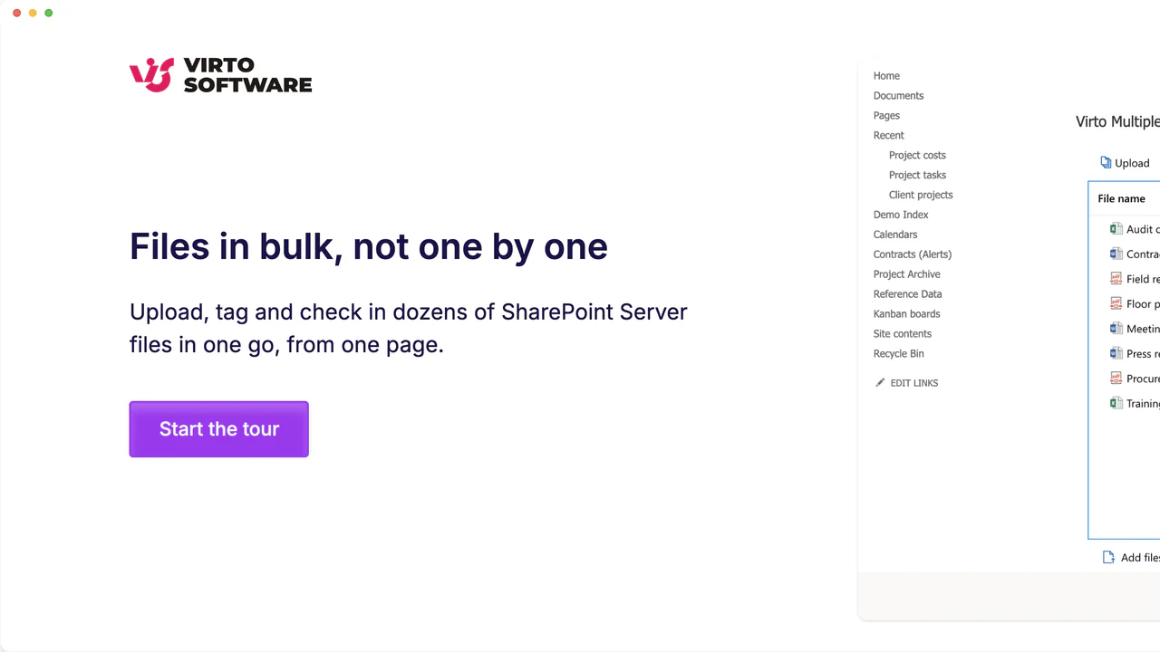Open the Recycle Bin
This screenshot has width=1160, height=652.
[899, 355]
